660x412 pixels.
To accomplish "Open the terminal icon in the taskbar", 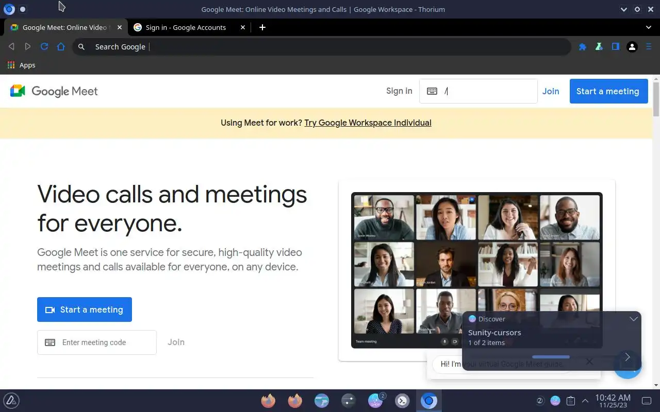I will 402,401.
